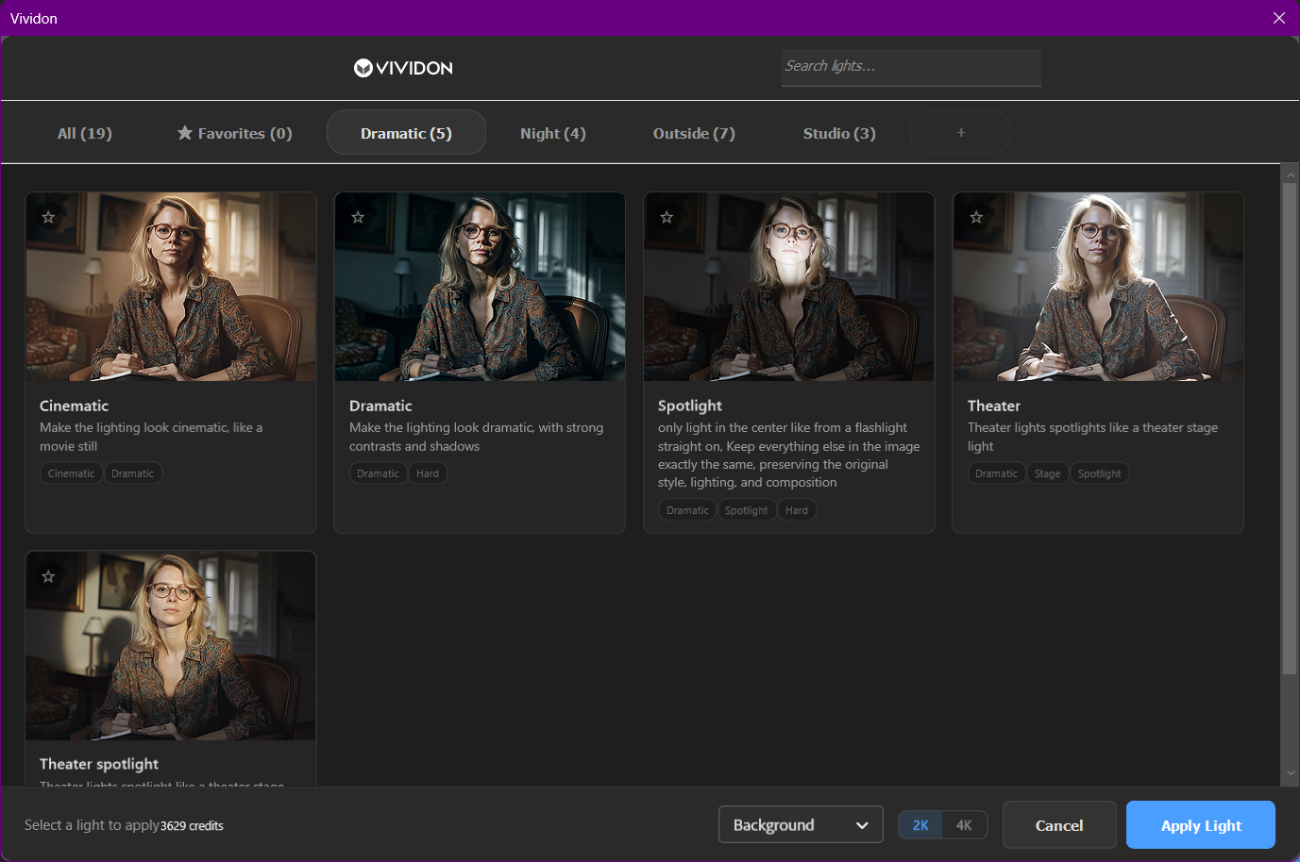Image resolution: width=1300 pixels, height=862 pixels.
Task: Switch output resolution to 4K
Action: [965, 823]
